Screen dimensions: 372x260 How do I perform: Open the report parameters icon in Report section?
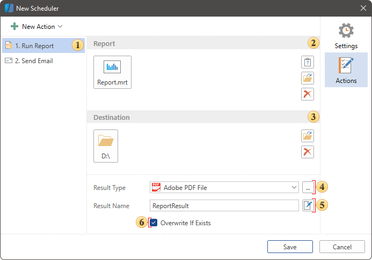(307, 62)
